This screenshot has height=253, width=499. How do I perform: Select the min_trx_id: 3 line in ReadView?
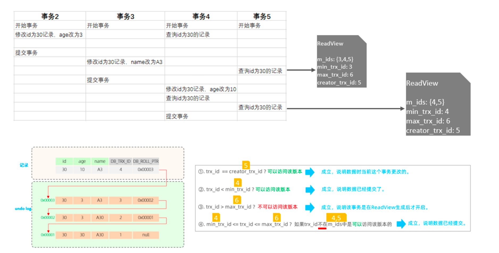[x=335, y=67]
